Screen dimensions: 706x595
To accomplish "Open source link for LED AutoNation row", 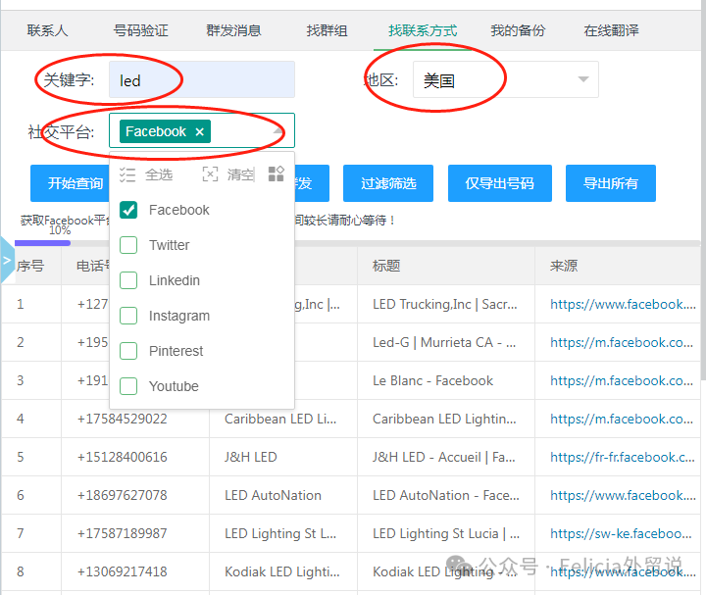I will pyautogui.click(x=624, y=496).
